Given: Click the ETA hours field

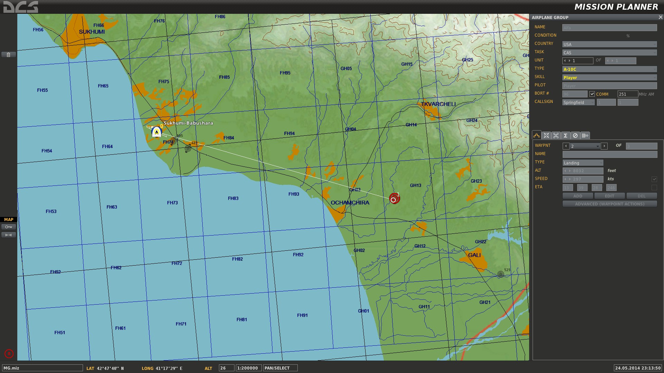Looking at the screenshot, I should (568, 188).
